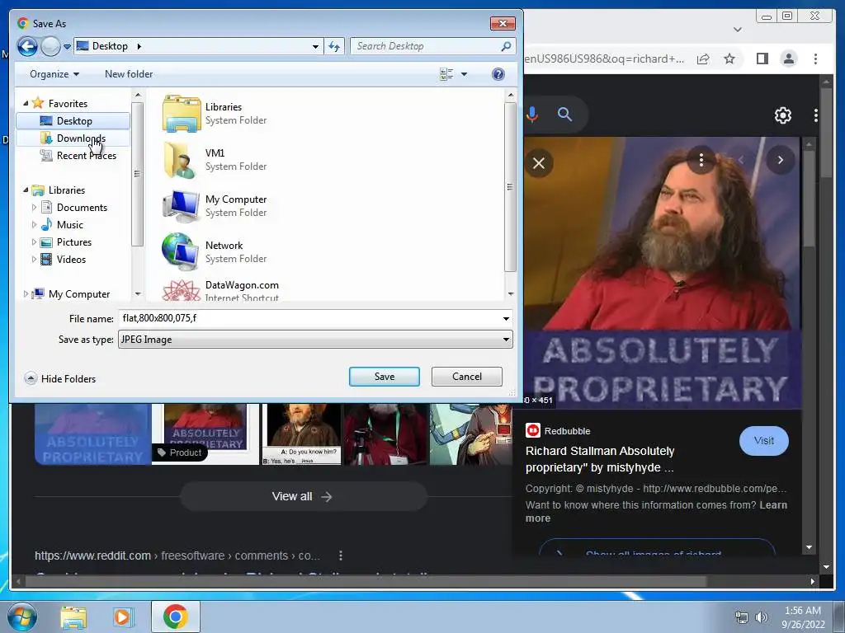Expand the Pictures library node
845x633 pixels.
click(34, 241)
